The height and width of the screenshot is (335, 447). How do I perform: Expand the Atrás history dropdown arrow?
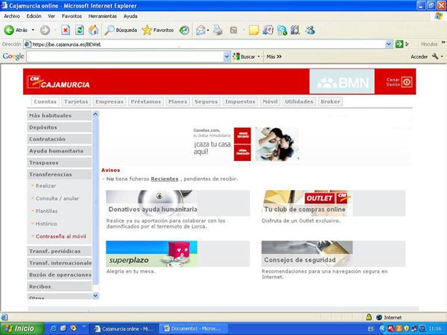[33, 30]
